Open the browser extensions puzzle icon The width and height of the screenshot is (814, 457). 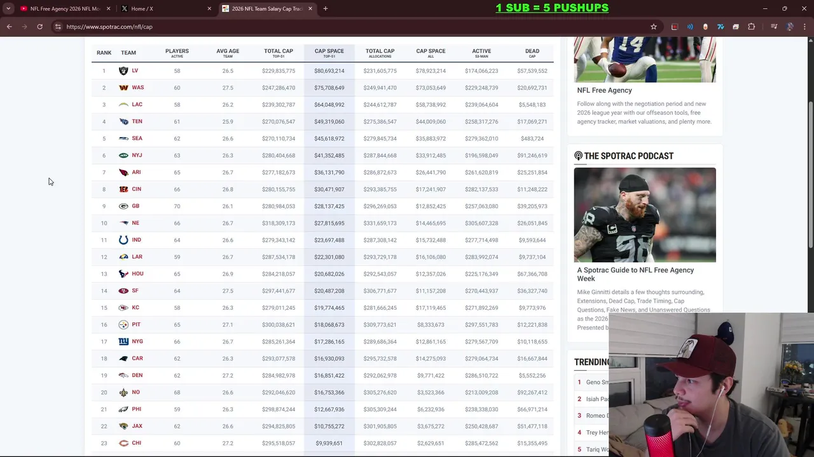752,27
